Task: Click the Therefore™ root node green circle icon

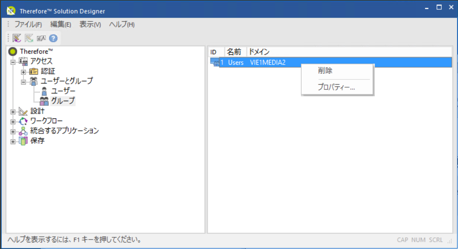Action: (13, 51)
